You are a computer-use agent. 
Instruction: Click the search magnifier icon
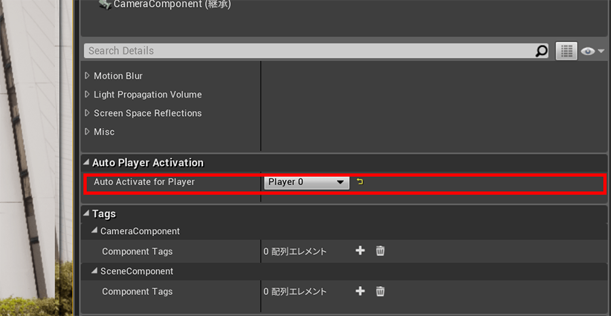541,51
